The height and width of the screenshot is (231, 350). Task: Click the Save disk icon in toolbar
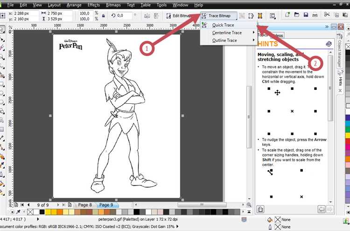(306, 15)
